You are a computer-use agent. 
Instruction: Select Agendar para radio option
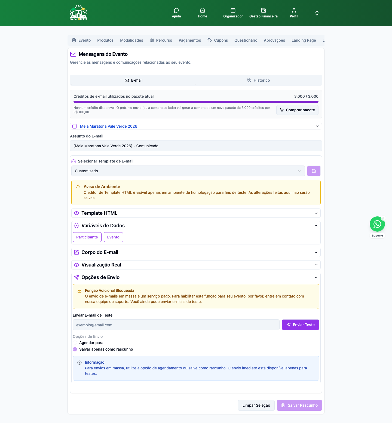click(x=75, y=343)
